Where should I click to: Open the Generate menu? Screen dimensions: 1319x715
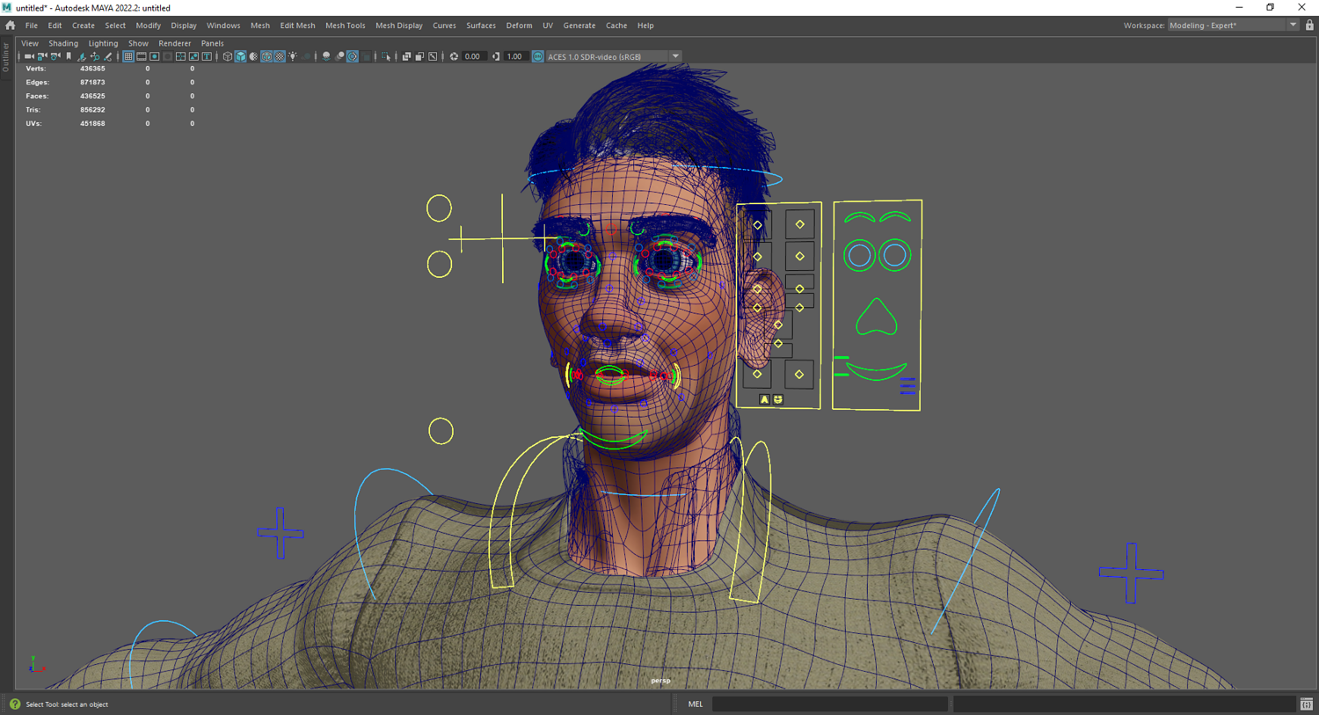pyautogui.click(x=579, y=26)
